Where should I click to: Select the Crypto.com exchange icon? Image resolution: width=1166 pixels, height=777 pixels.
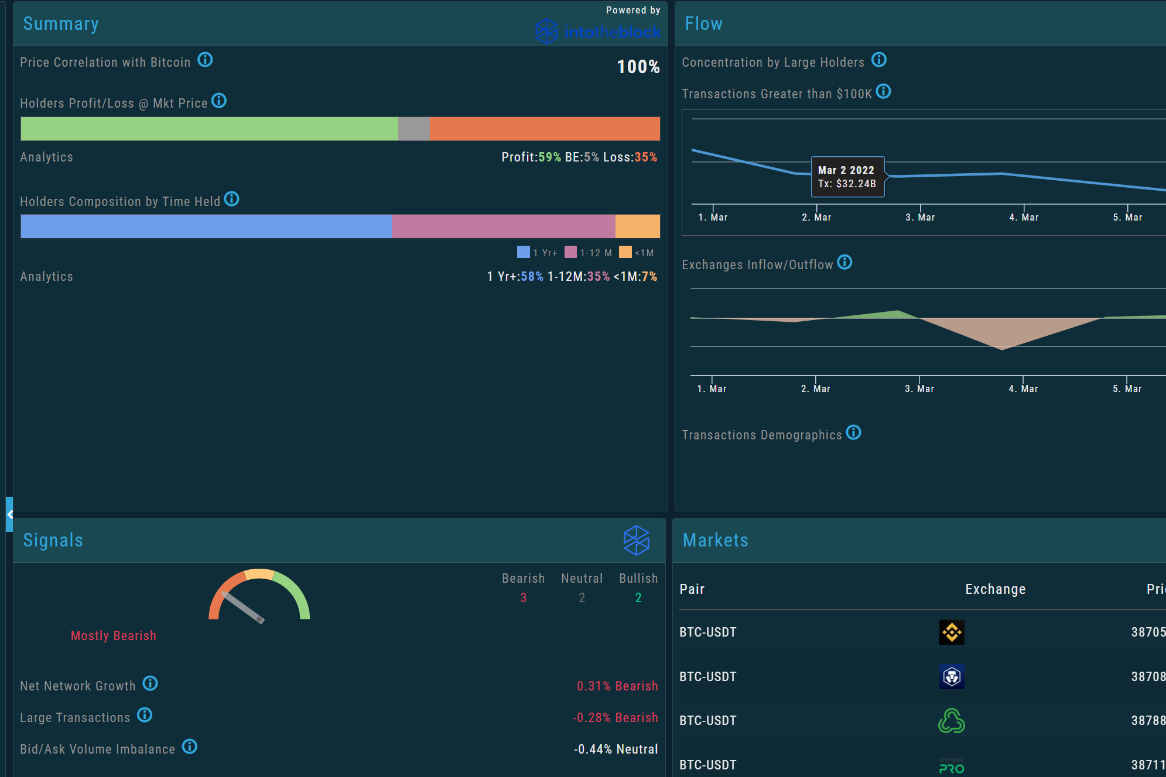[952, 677]
